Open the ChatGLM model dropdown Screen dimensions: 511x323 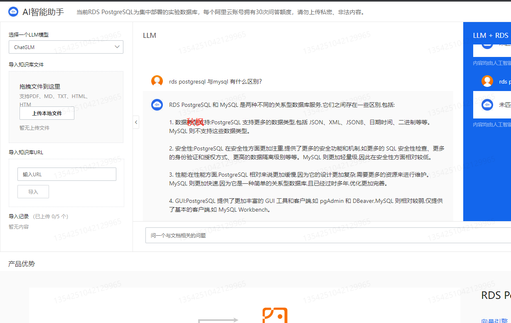[x=66, y=47]
